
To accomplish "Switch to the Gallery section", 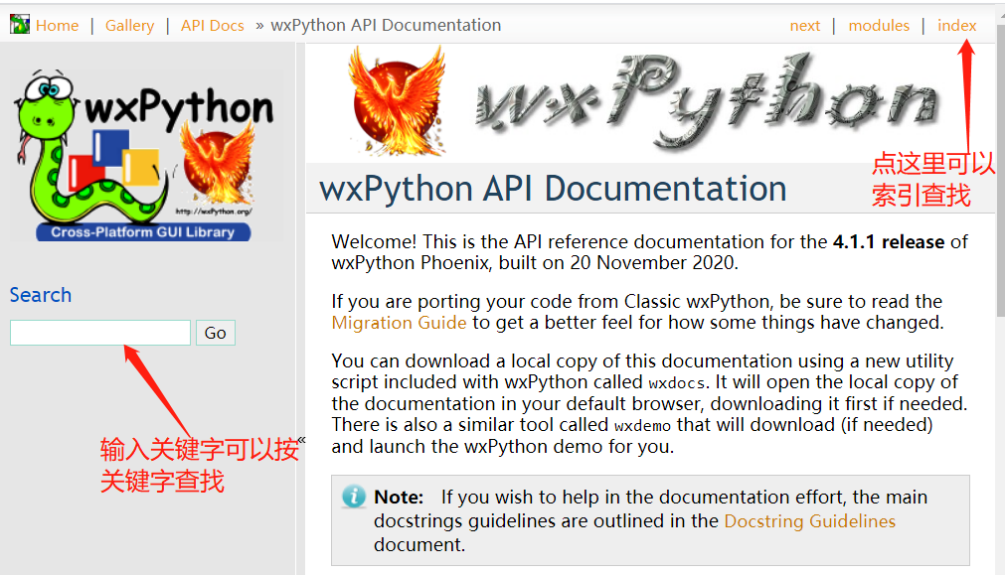I will tap(129, 25).
